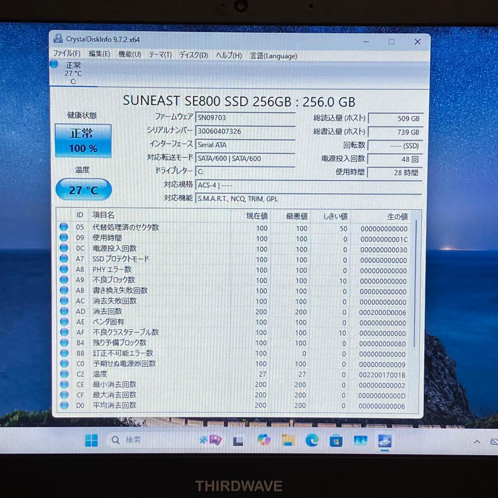This screenshot has height=498, width=498.
Task: Click the 27 °C temperature button
Action: pos(83,190)
